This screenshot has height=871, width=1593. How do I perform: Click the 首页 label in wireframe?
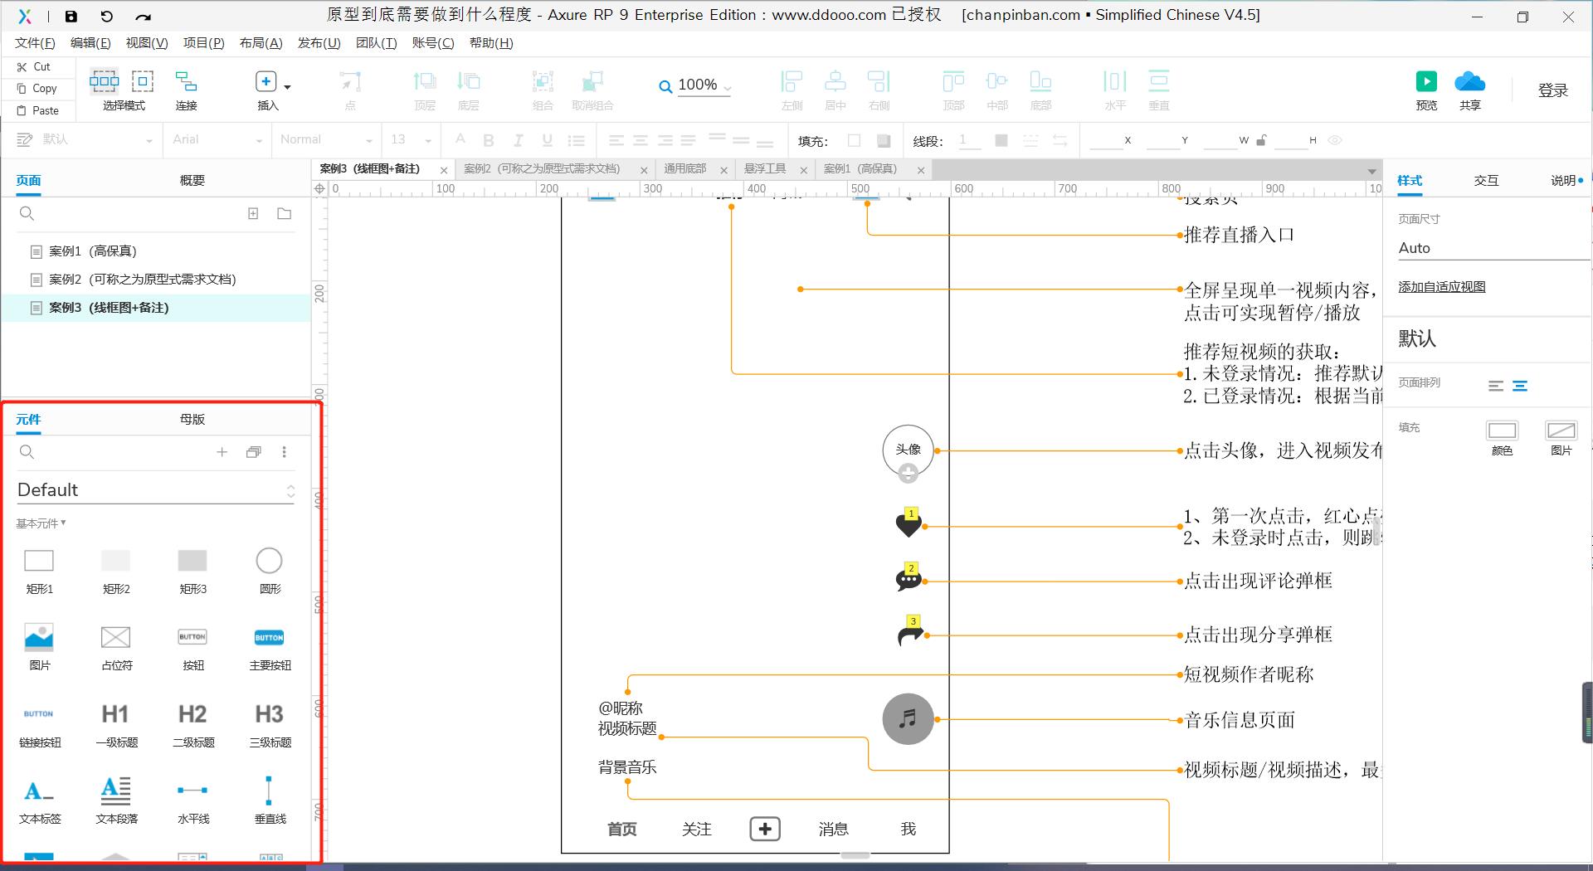pyautogui.click(x=622, y=829)
